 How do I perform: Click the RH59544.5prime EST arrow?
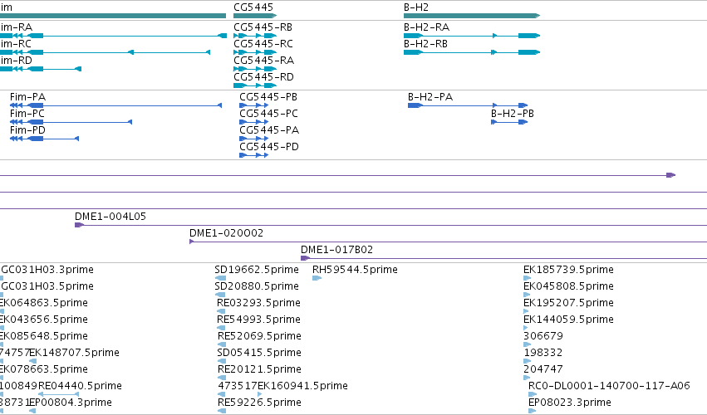[317, 278]
